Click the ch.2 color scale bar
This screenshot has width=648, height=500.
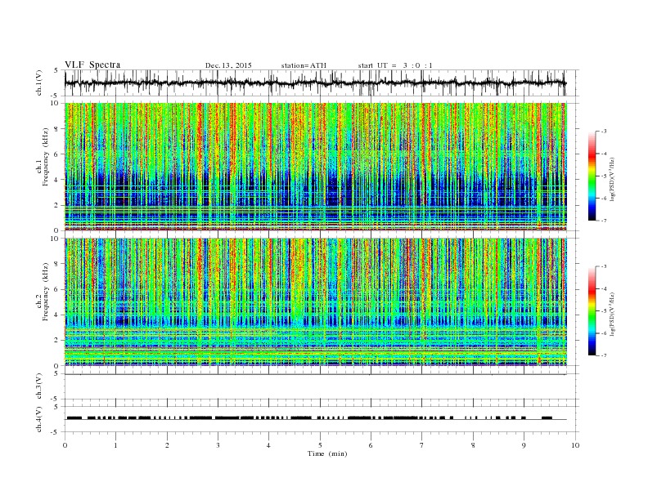592,311
